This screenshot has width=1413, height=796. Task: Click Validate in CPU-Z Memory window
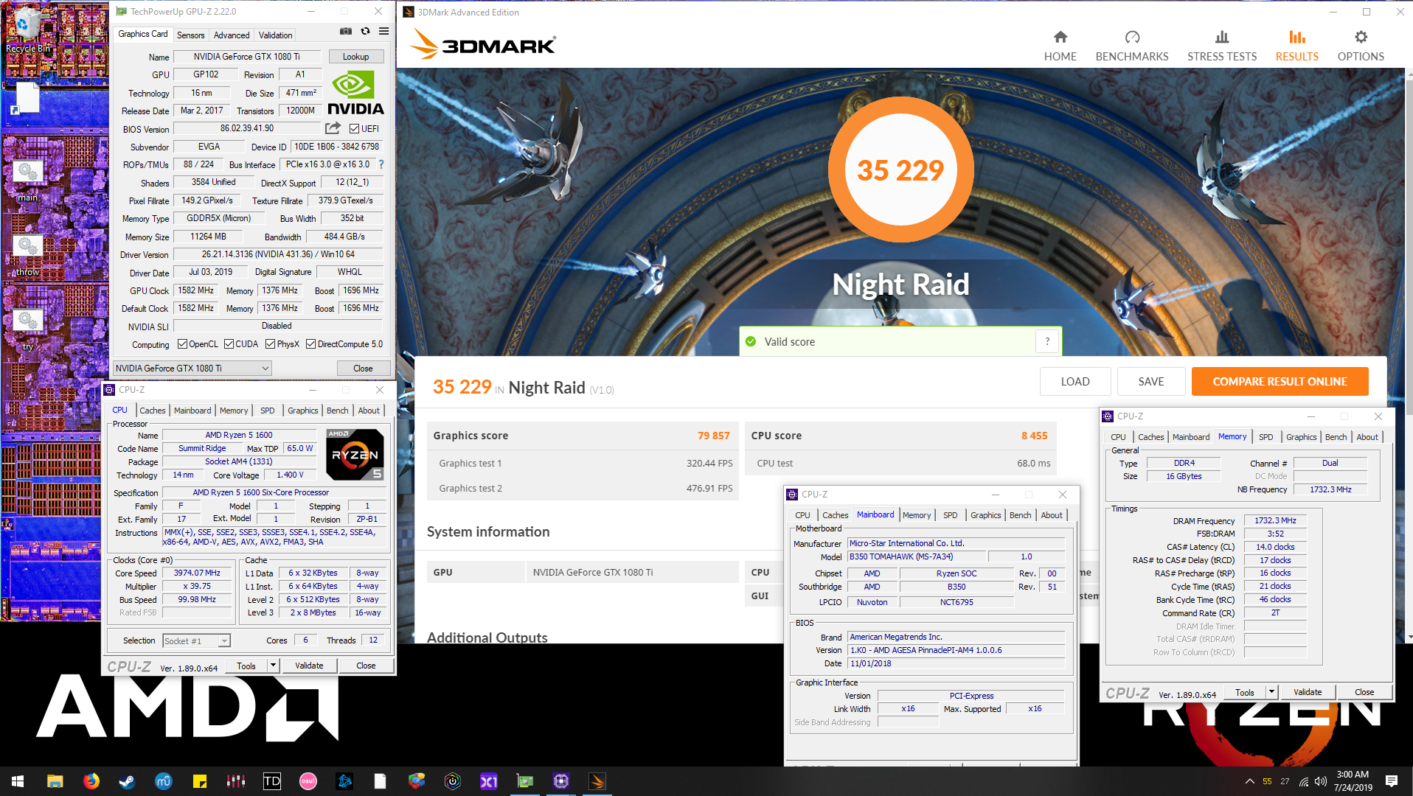tap(1308, 692)
